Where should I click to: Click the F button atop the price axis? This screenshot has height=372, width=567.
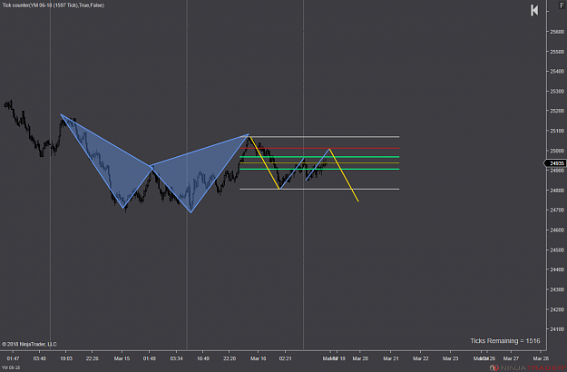(x=562, y=5)
